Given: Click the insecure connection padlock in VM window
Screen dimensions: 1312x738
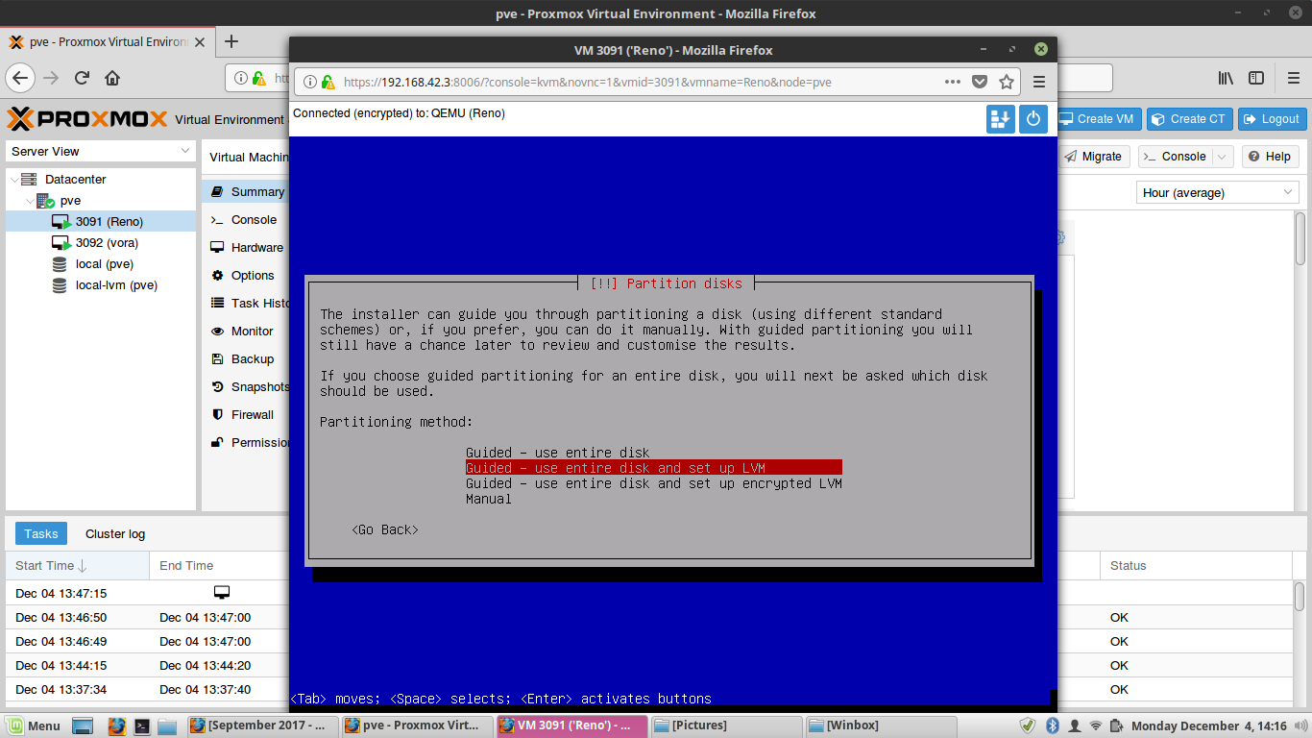Looking at the screenshot, I should coord(328,82).
